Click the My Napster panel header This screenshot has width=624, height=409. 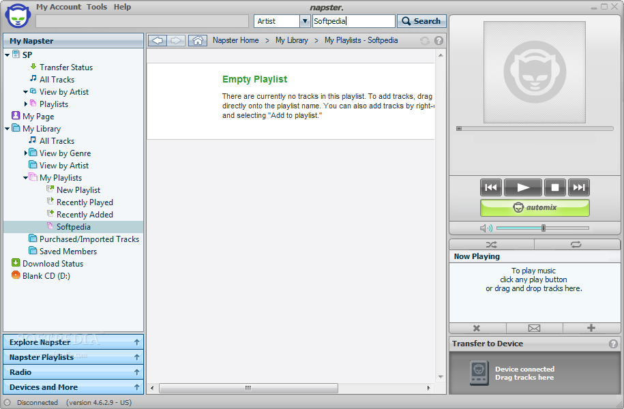coord(73,41)
